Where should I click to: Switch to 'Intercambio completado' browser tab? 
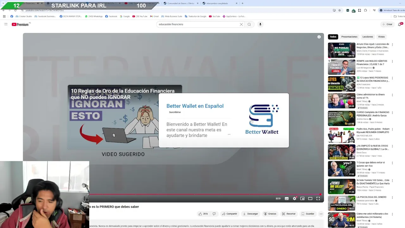(x=220, y=3)
